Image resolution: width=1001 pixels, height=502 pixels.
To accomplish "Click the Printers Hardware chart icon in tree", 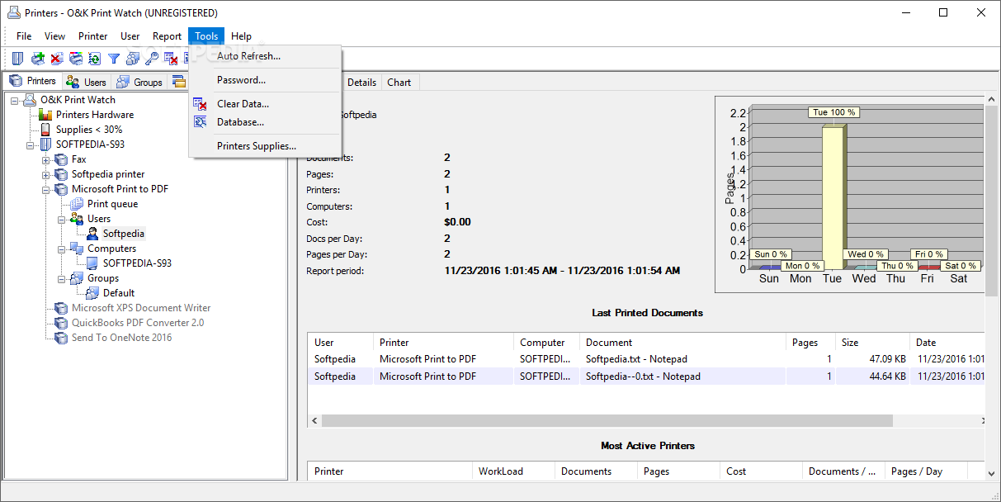I will (45, 115).
